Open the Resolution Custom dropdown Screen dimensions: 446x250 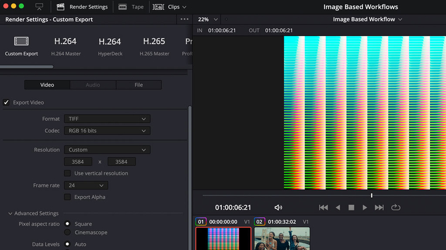[107, 149]
